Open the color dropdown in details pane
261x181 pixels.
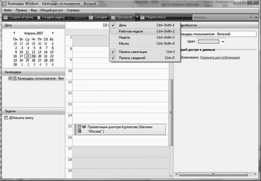223,41
